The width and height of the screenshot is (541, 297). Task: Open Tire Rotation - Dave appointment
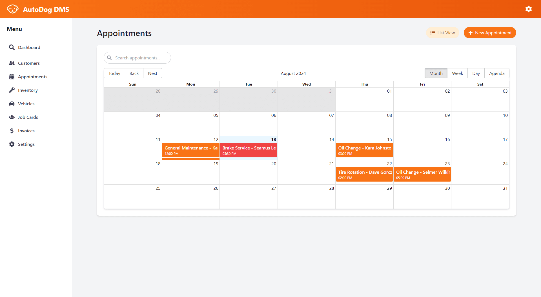coord(364,175)
